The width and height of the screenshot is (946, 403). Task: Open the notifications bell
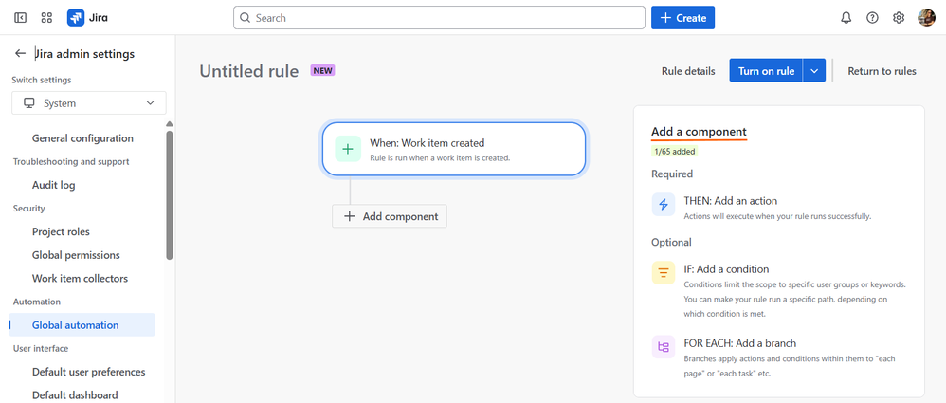(x=846, y=17)
